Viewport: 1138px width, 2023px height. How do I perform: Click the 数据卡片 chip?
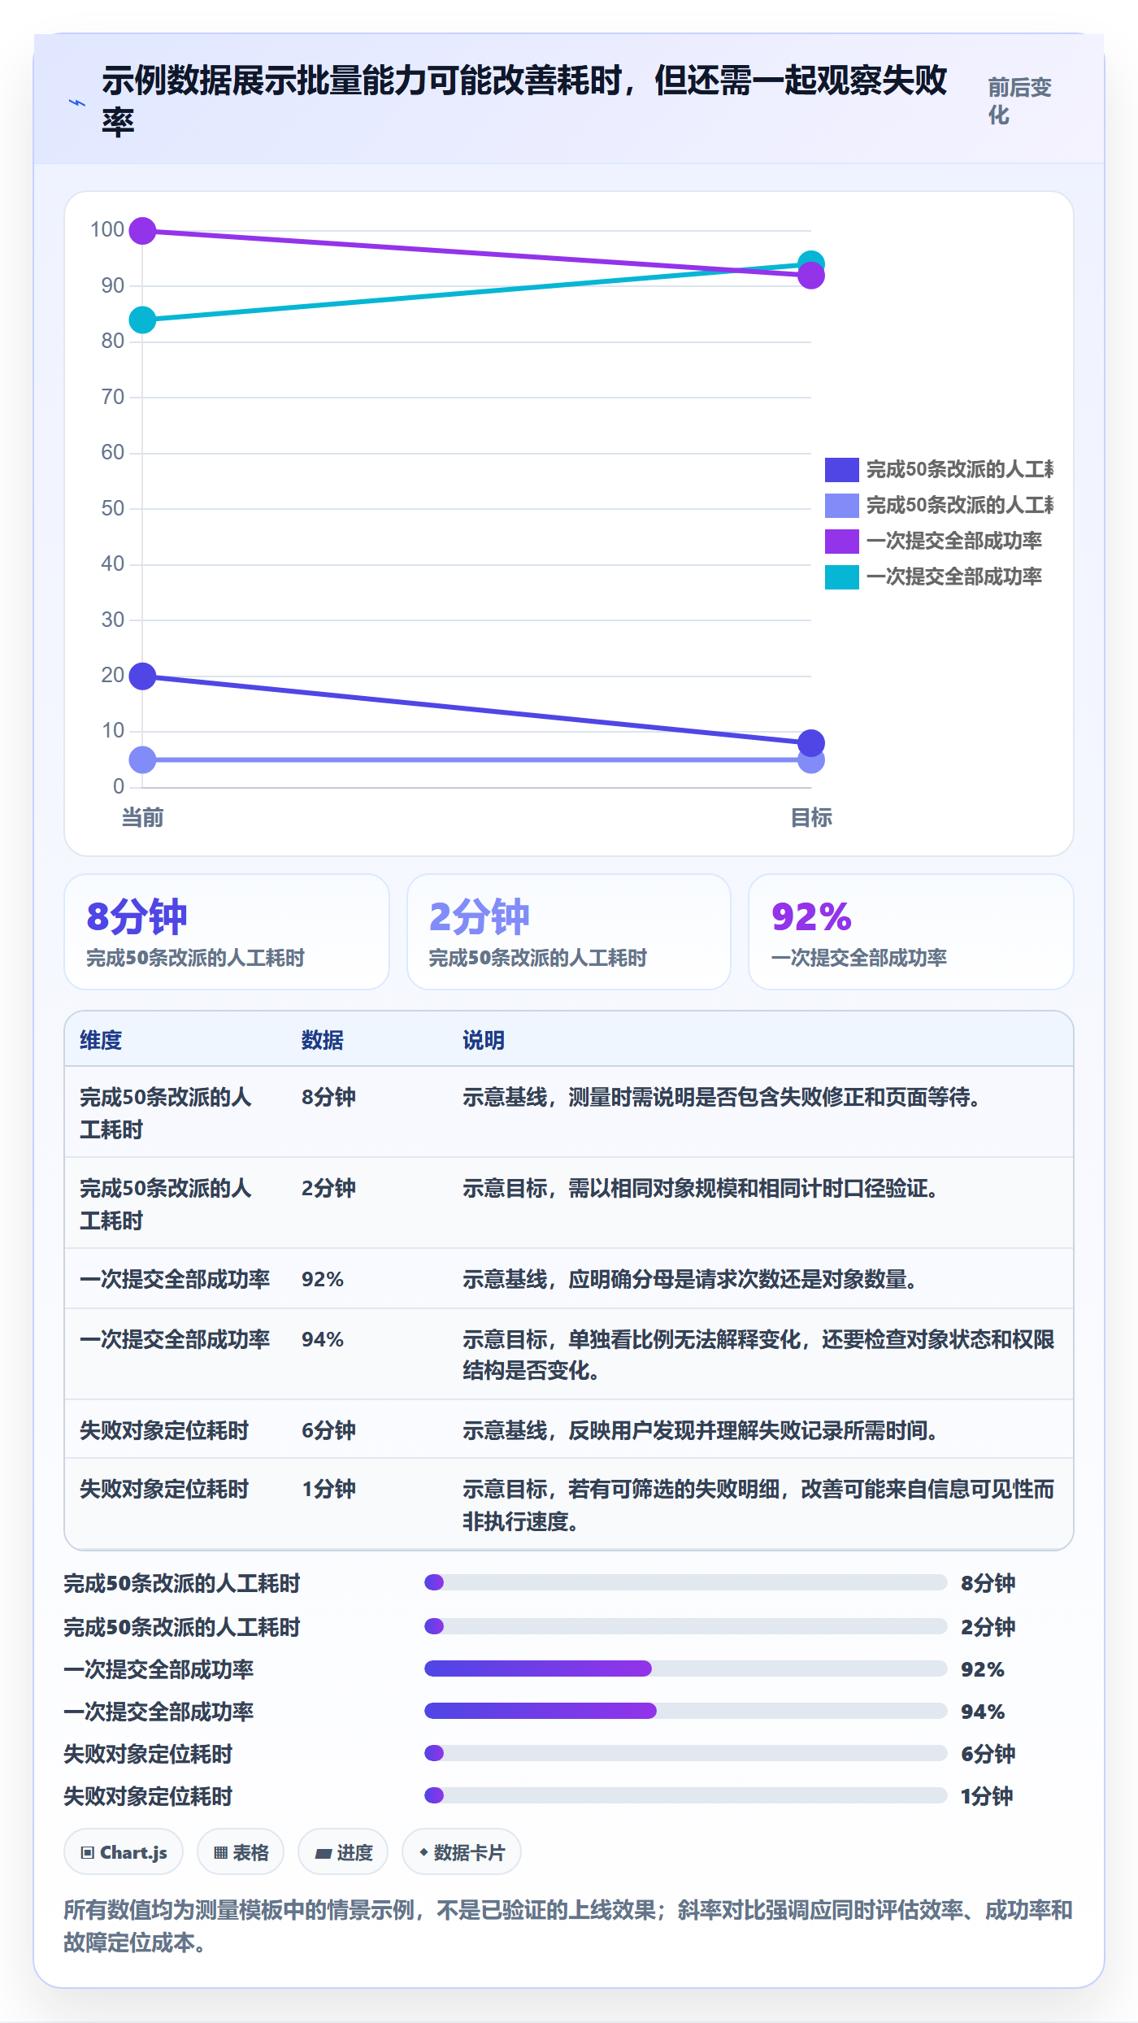tap(462, 1851)
